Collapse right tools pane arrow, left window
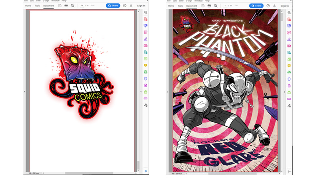The height and width of the screenshot is (182, 317). (x=141, y=92)
